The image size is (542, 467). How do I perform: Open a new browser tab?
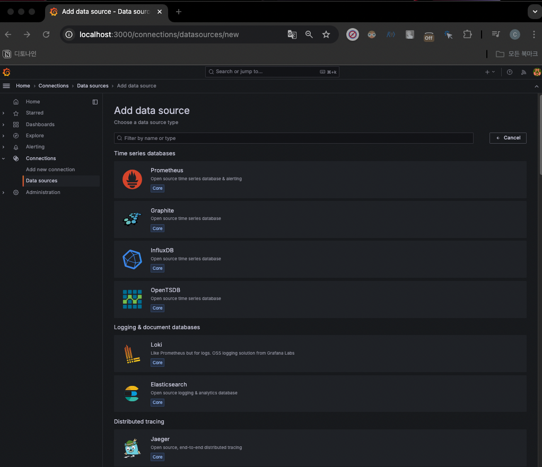click(178, 12)
